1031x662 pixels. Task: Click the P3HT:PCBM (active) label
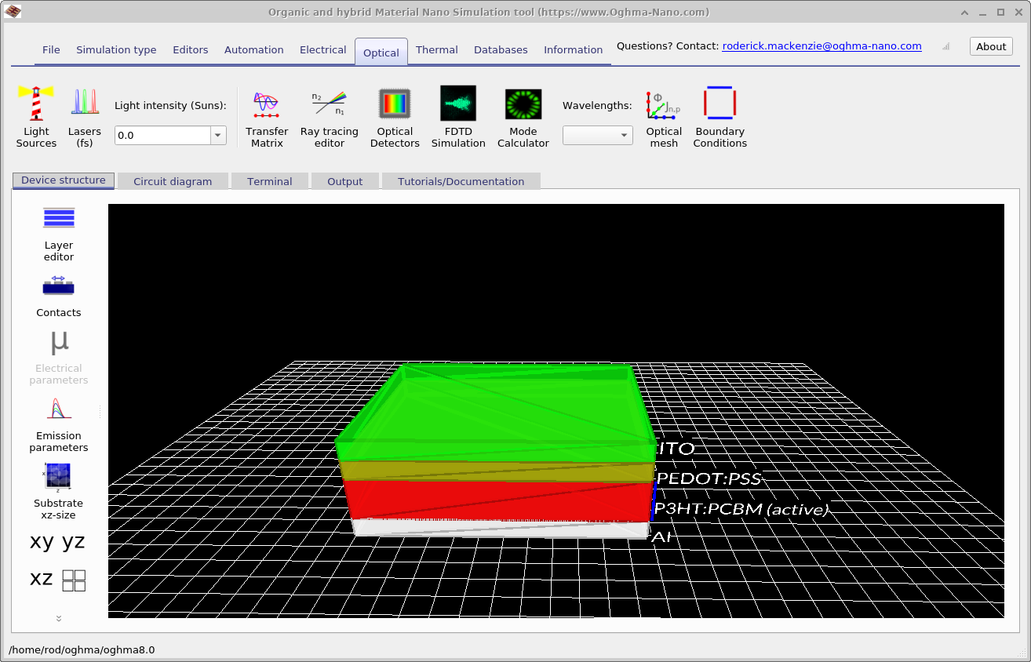pos(741,510)
